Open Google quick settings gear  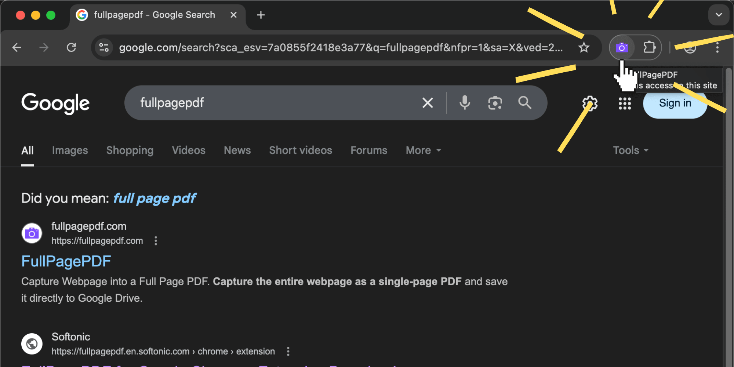(x=590, y=103)
